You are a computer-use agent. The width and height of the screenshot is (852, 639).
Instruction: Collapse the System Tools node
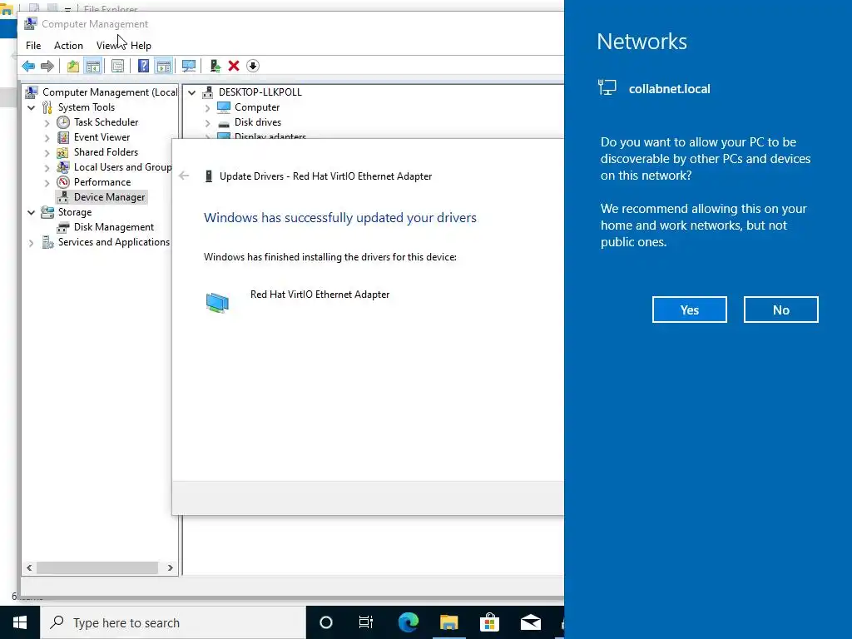click(x=32, y=107)
